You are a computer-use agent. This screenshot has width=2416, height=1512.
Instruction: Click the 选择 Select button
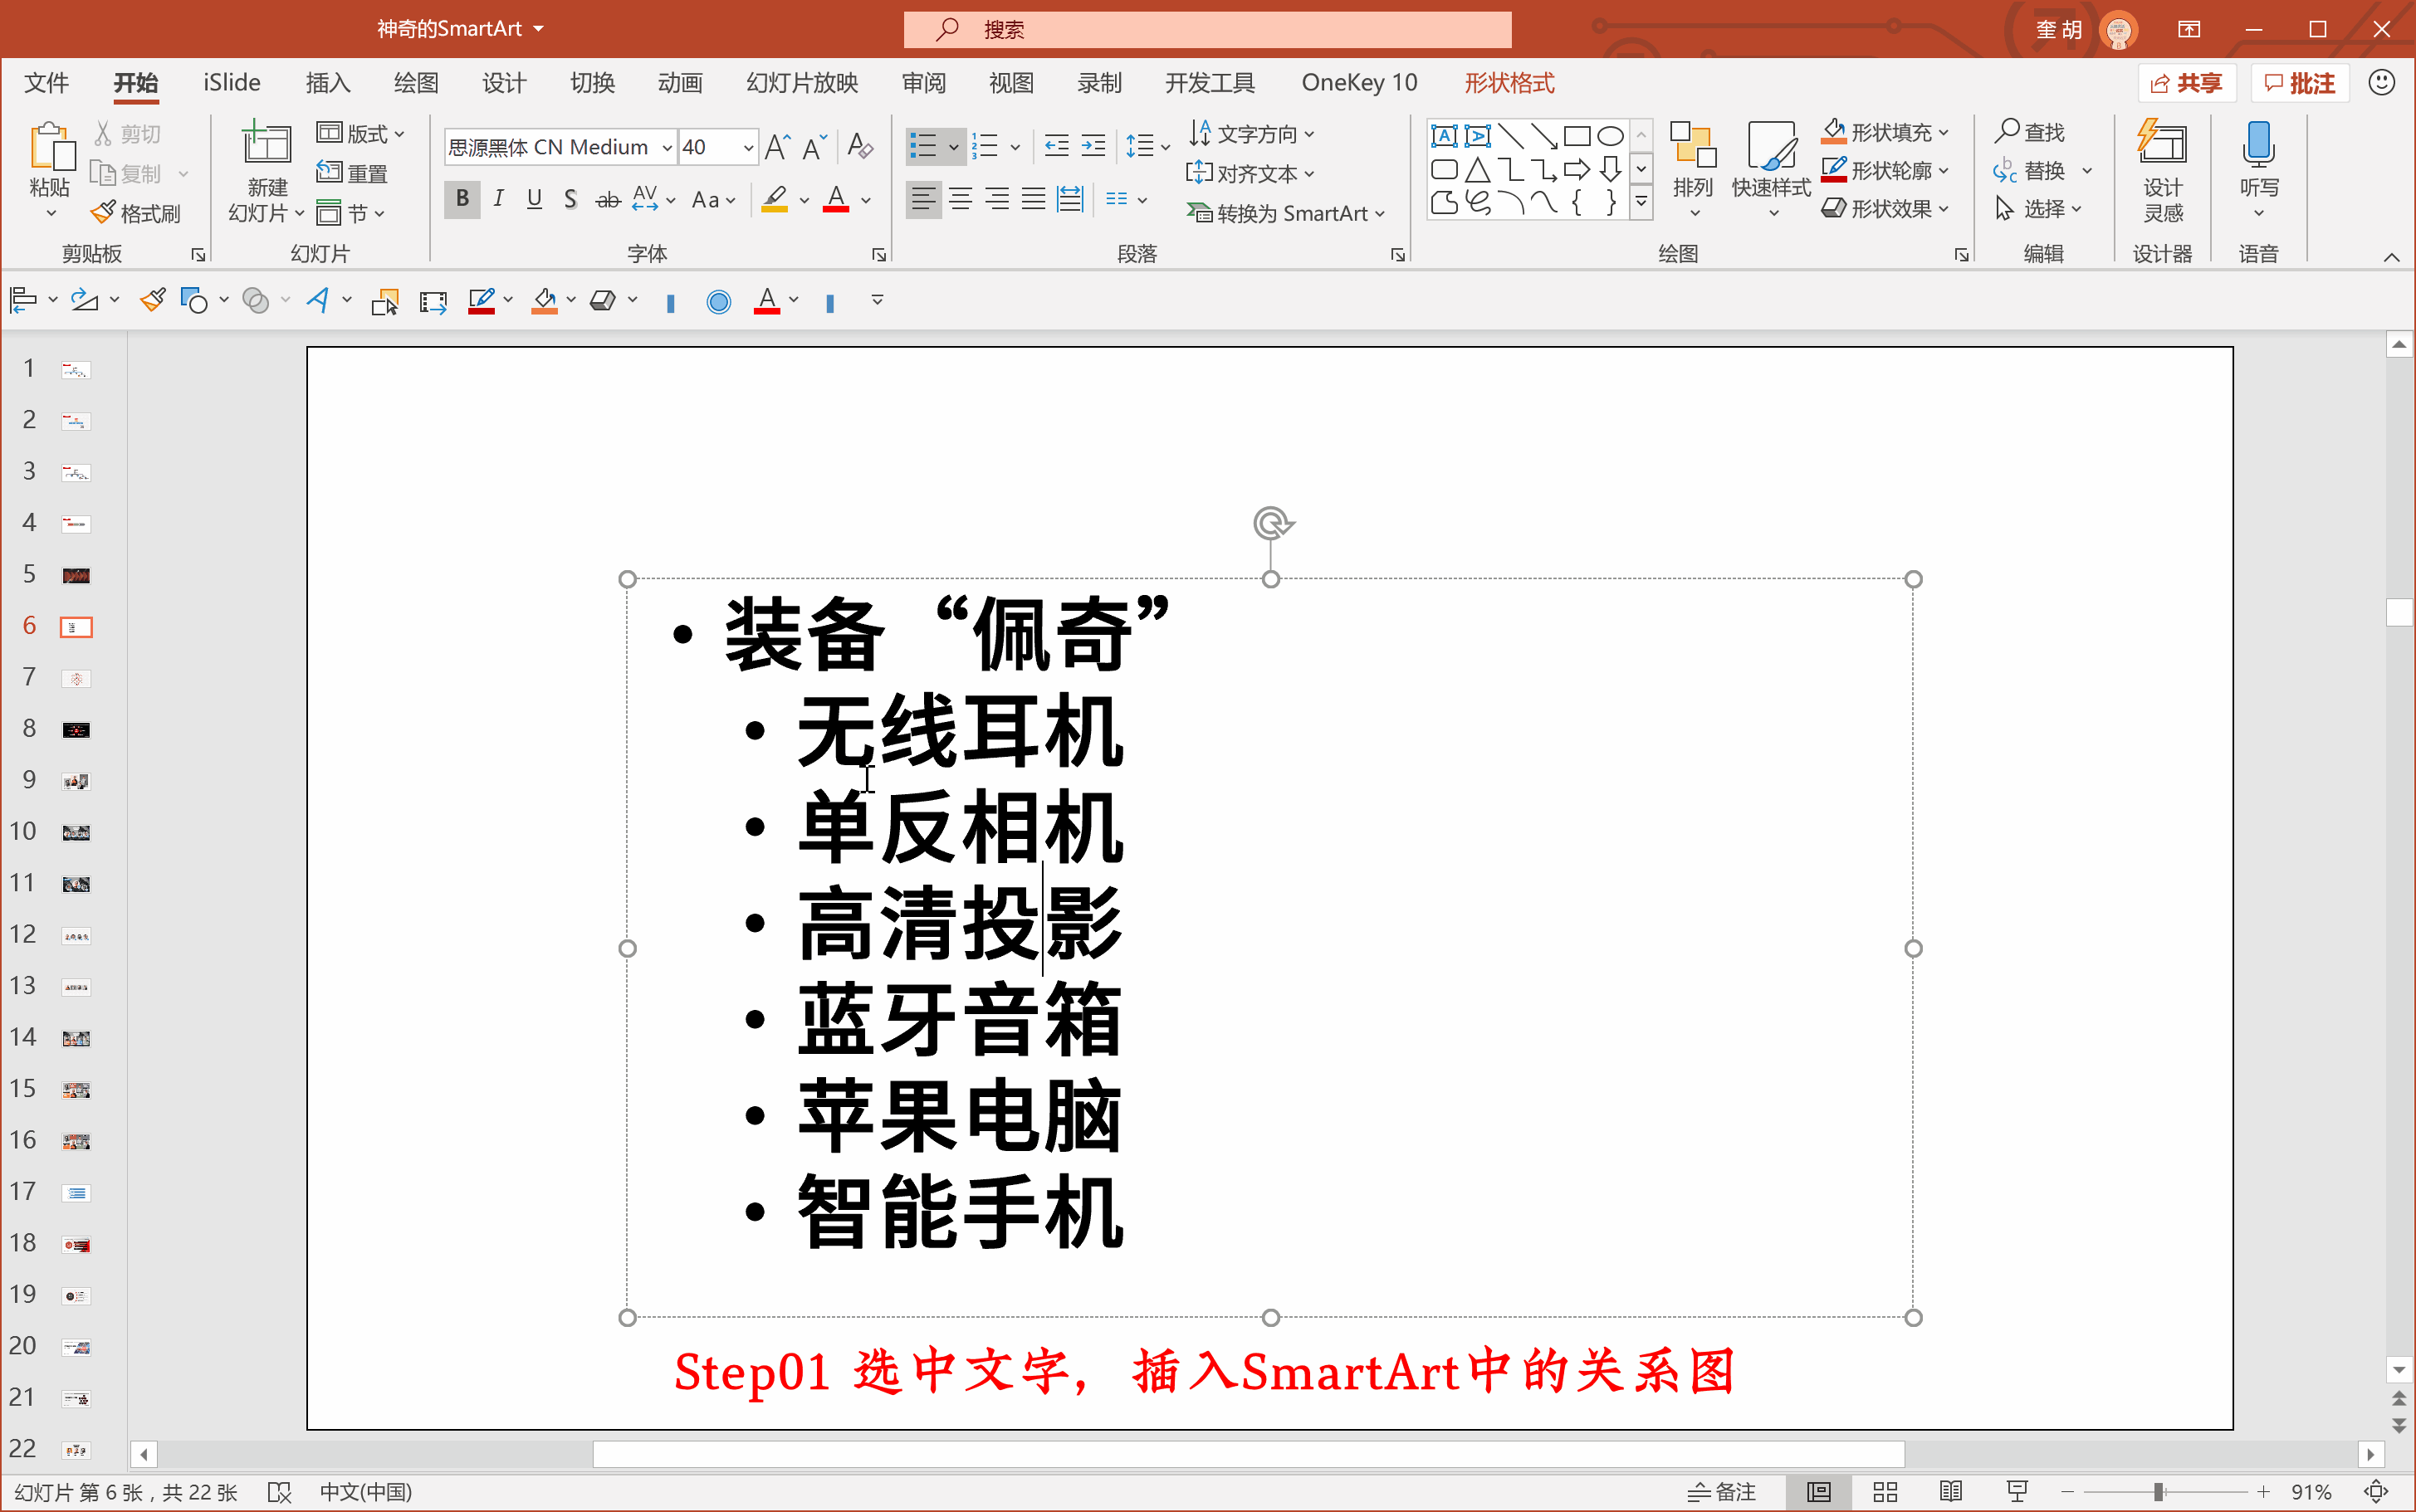click(2038, 209)
